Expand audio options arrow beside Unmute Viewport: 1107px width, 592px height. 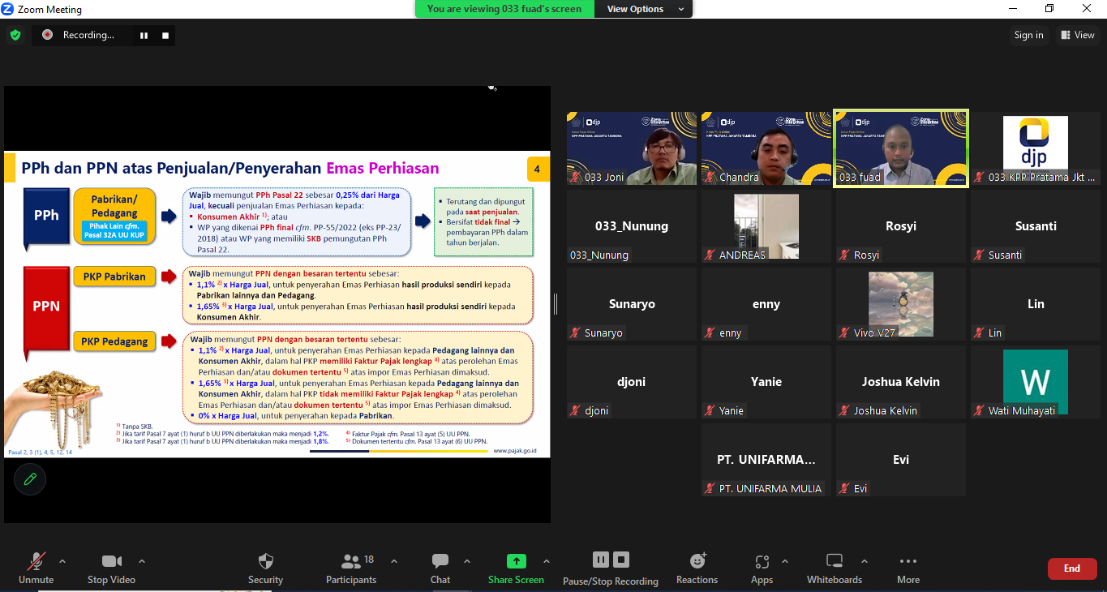click(62, 560)
